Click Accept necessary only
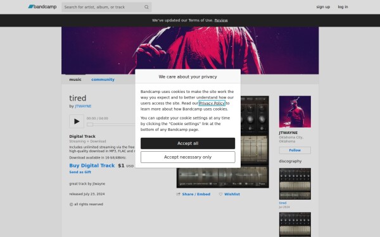380x237 pixels. pyautogui.click(x=187, y=157)
